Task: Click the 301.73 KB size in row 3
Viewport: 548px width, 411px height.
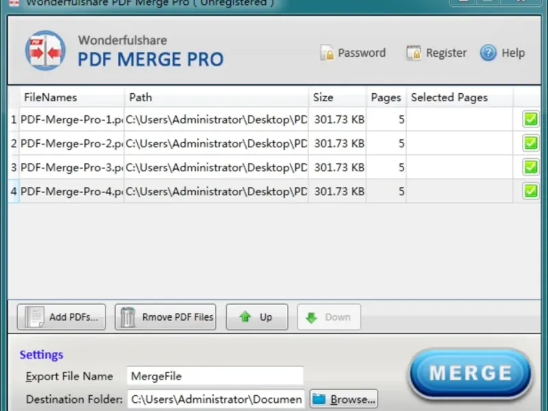Action: (339, 167)
